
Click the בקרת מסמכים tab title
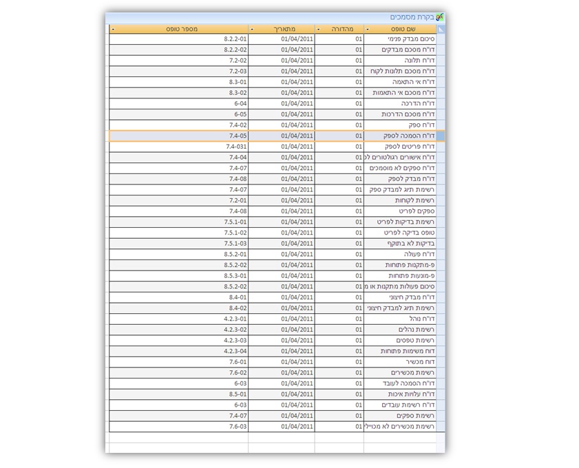coord(412,17)
